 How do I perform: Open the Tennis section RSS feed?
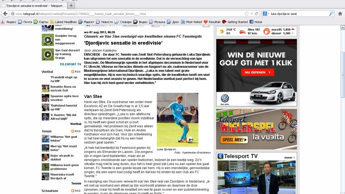[x=76, y=131]
